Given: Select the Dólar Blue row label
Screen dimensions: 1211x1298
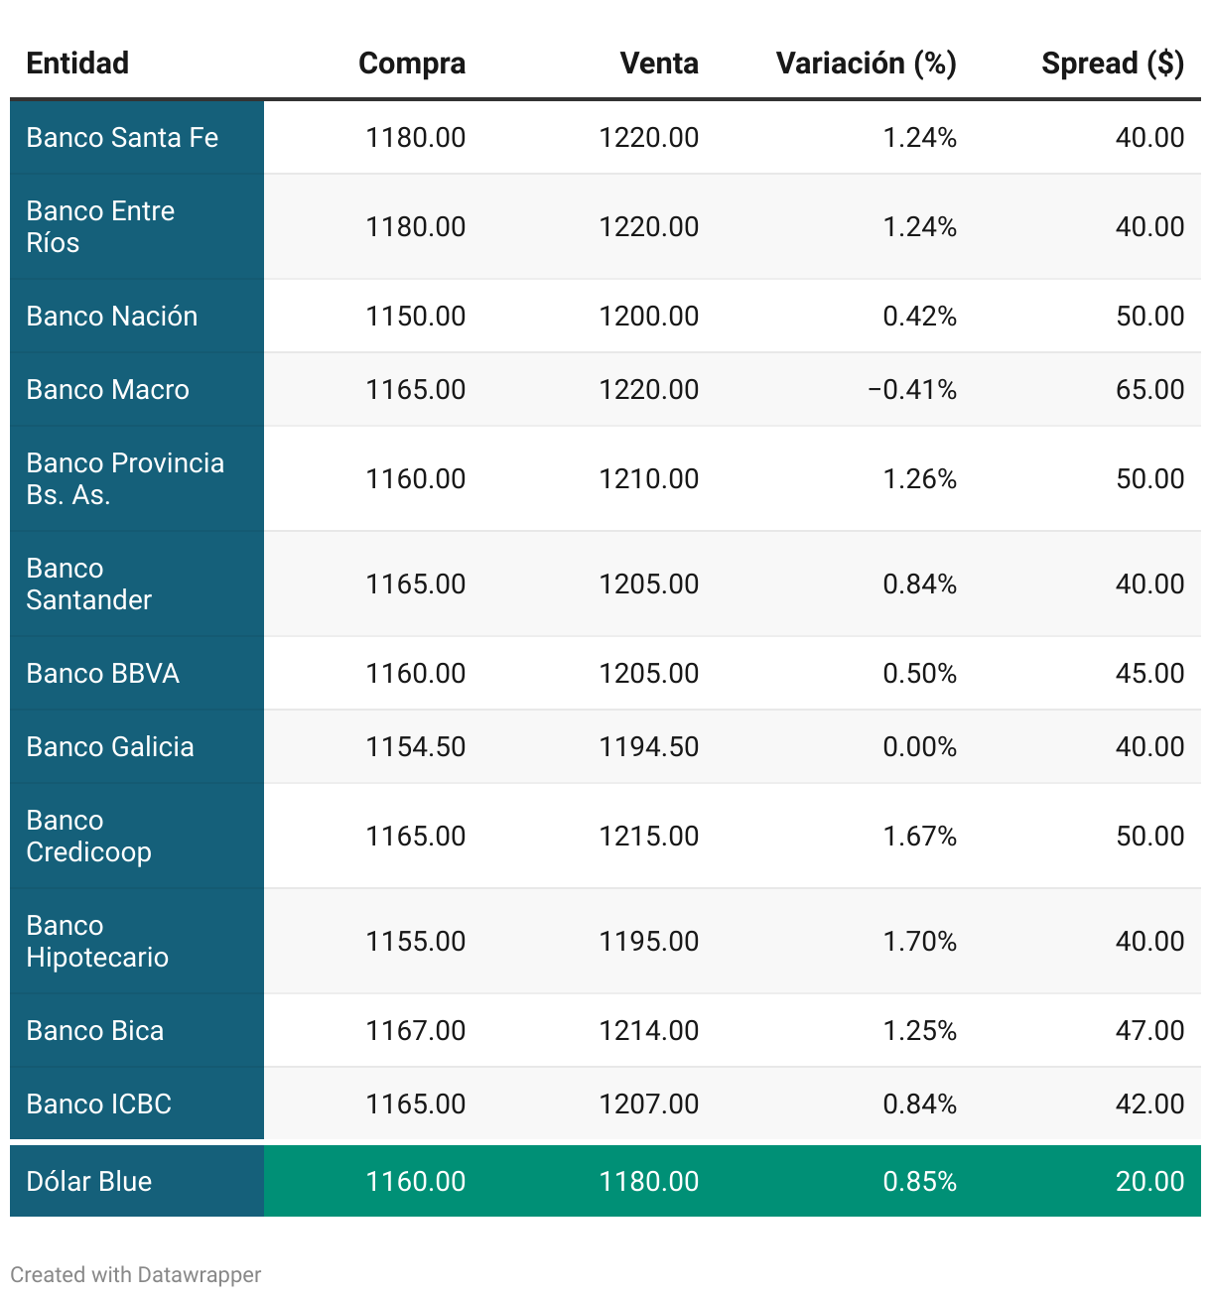Looking at the screenshot, I should [89, 1182].
